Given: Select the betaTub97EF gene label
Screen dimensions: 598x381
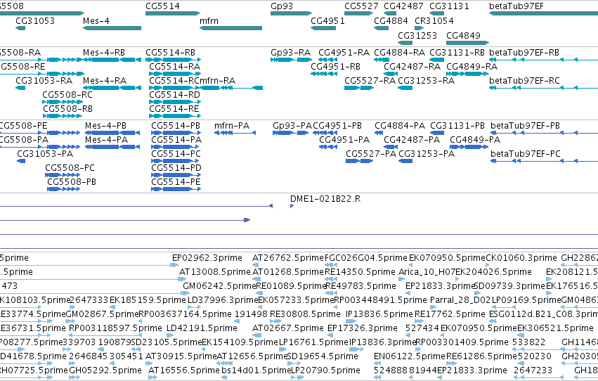Looking at the screenshot, I should tap(516, 6).
